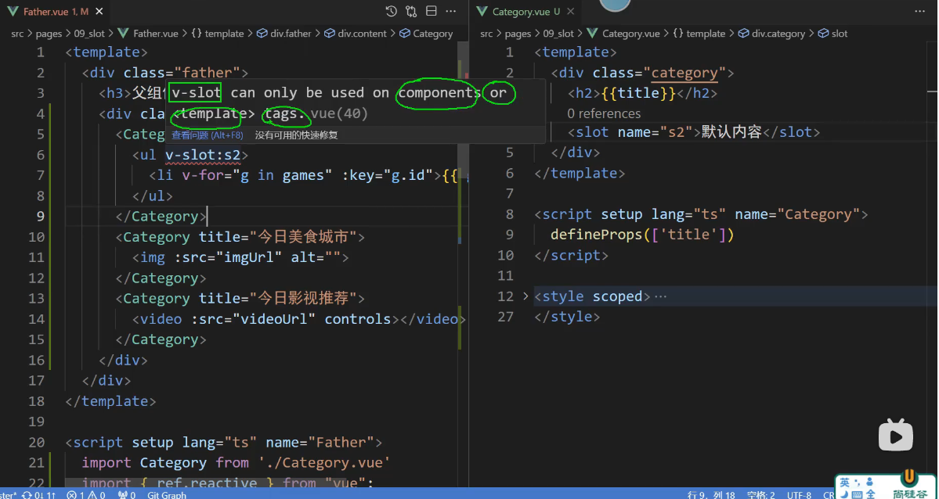Click line number 9 in Father.vue gutter
The image size is (939, 499).
[40, 216]
